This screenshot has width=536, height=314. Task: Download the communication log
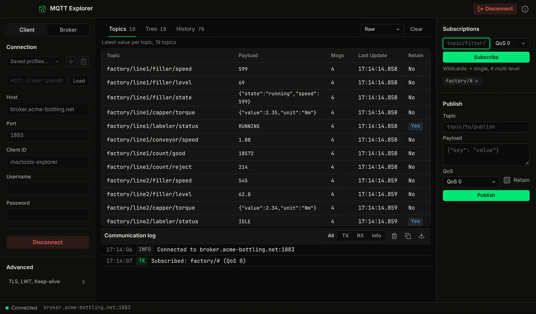pyautogui.click(x=421, y=236)
